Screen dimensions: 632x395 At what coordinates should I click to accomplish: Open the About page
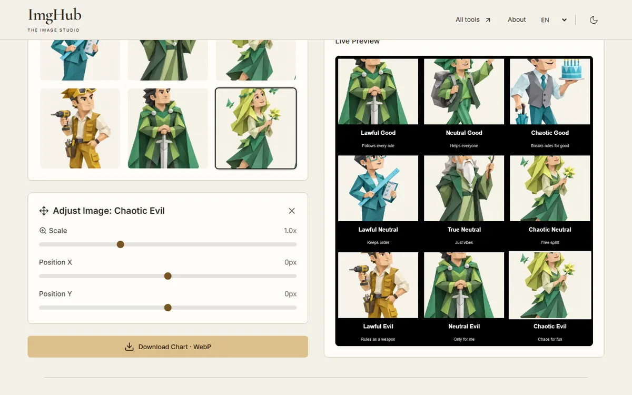click(x=517, y=19)
